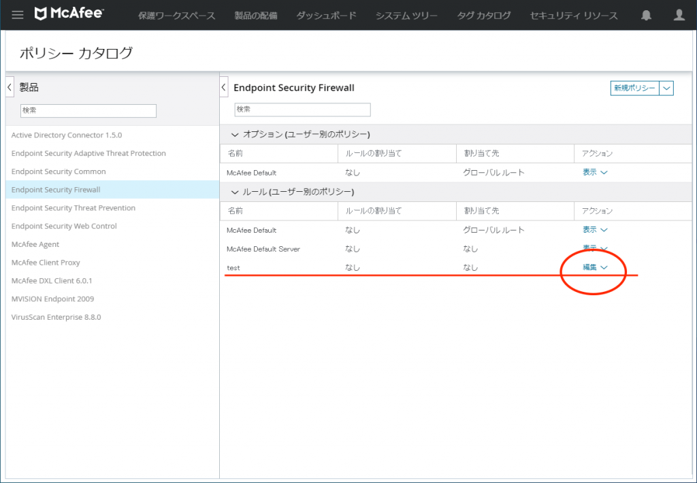
Task: Open the hamburger main menu
Action: [17, 15]
